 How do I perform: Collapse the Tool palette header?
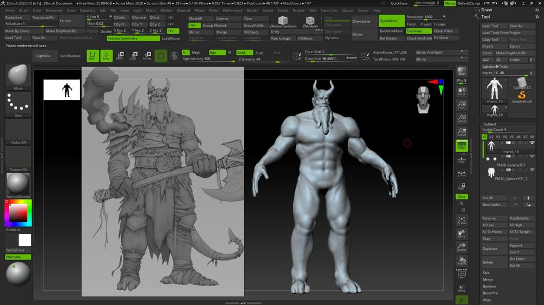(x=485, y=17)
